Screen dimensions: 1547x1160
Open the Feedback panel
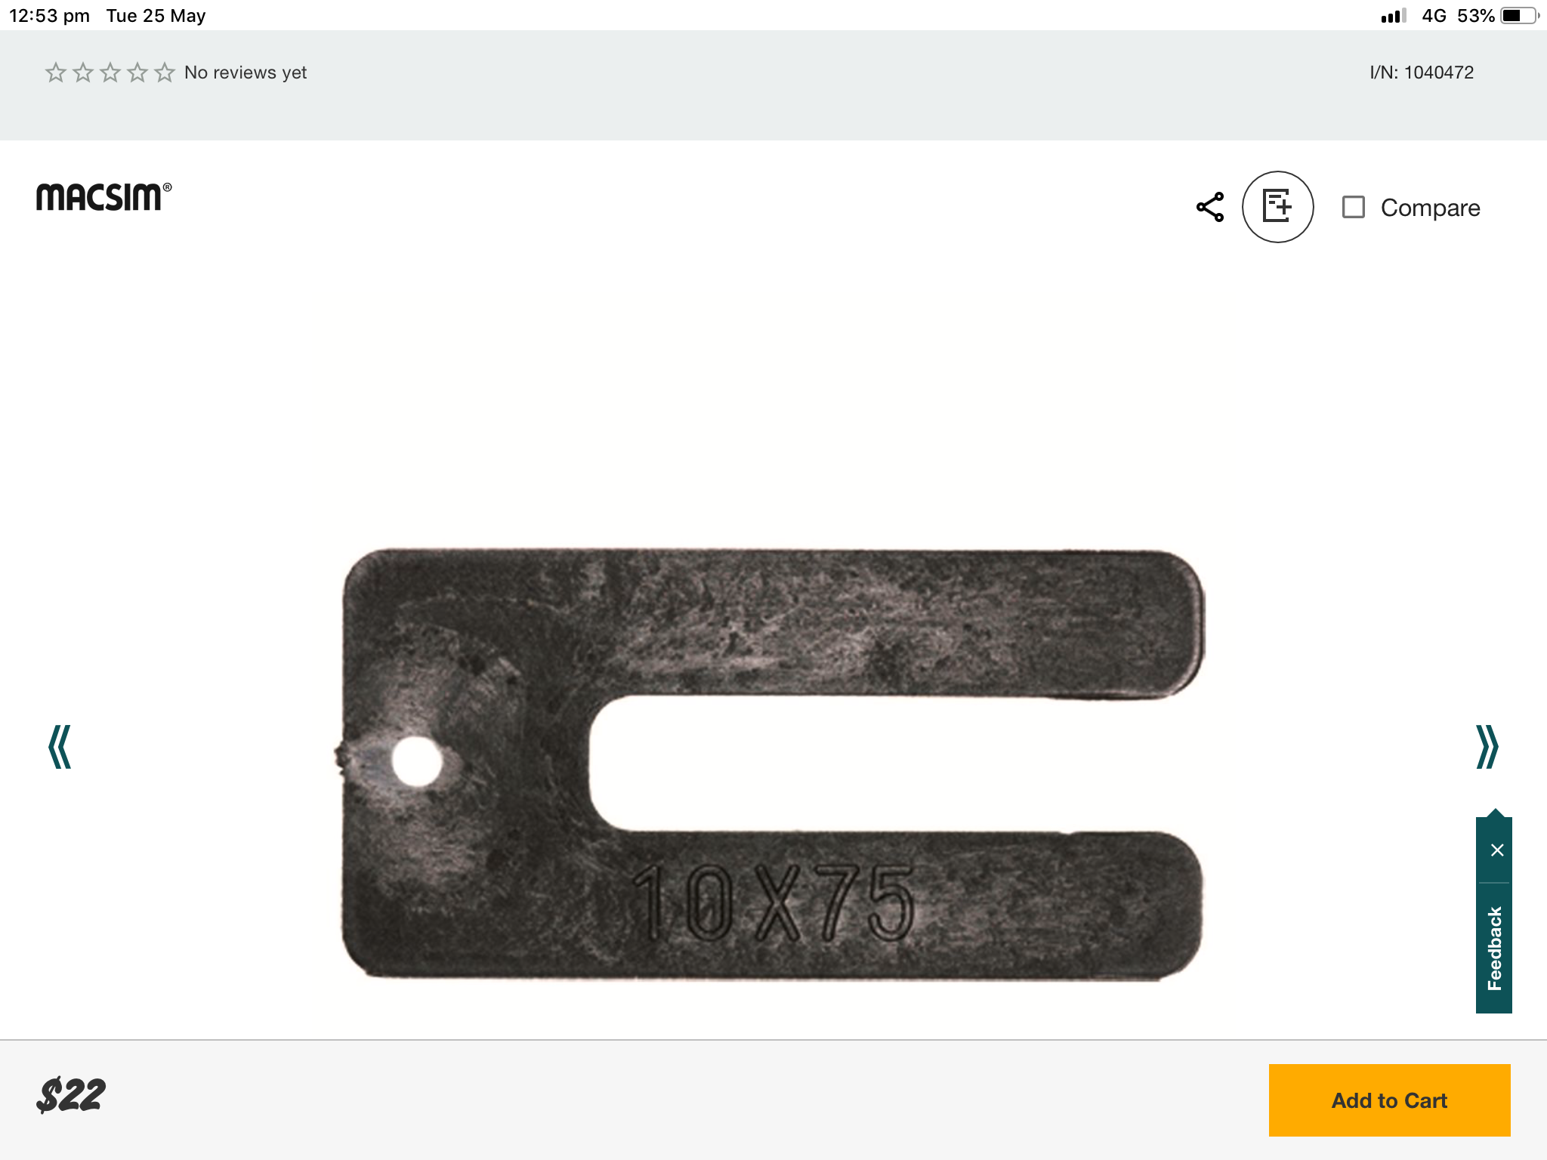click(x=1494, y=948)
